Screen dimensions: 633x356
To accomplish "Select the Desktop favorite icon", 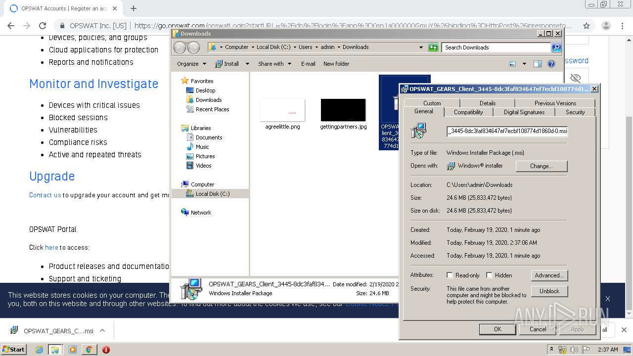I will (190, 90).
